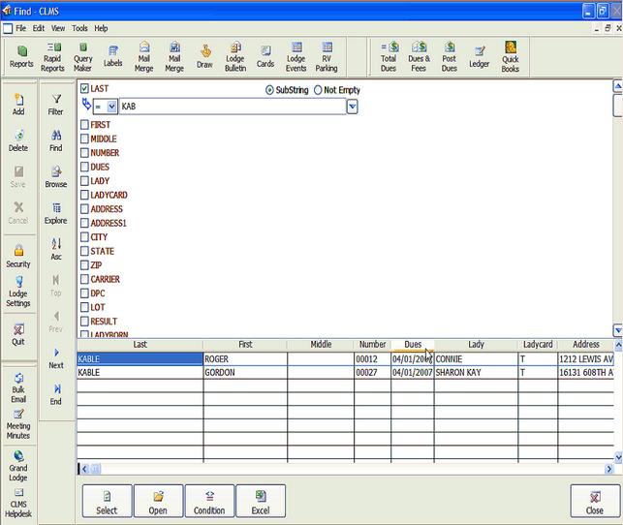Open the search value dropdown arrow

(352, 107)
